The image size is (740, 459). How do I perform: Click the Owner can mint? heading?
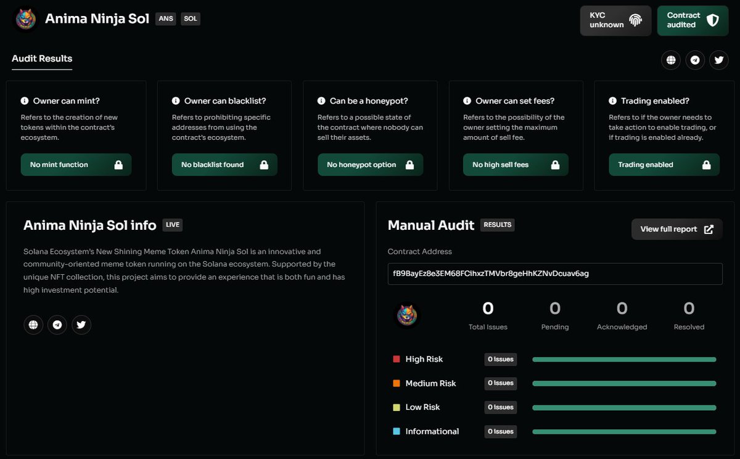click(x=67, y=100)
